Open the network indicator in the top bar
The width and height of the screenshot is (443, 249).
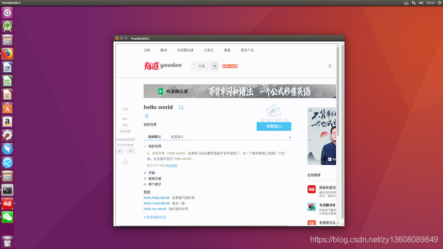(x=413, y=3)
